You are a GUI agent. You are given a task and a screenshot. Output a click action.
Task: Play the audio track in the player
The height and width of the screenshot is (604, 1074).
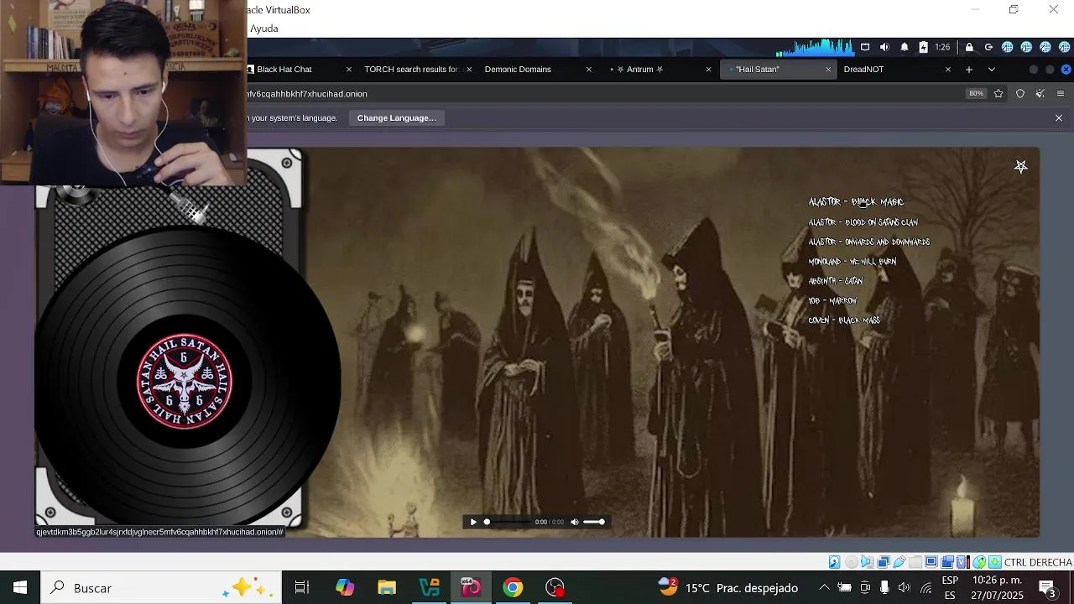point(473,522)
